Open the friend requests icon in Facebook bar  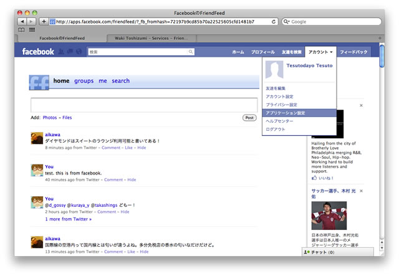pos(61,52)
